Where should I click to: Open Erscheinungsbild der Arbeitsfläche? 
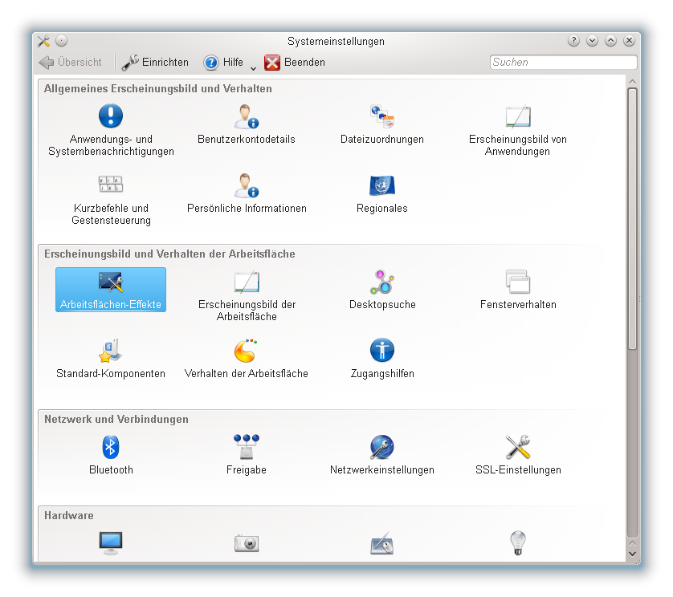click(x=247, y=295)
